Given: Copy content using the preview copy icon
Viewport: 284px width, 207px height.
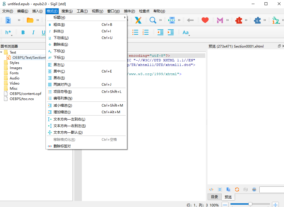Looking at the screenshot, I should pyautogui.click(x=228, y=189).
